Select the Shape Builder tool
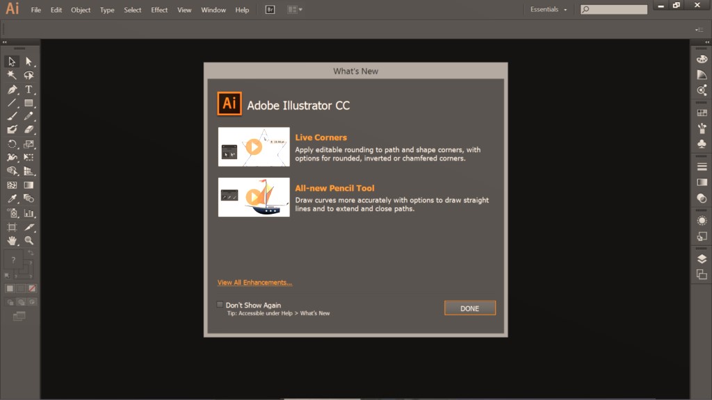The width and height of the screenshot is (712, 400). [x=12, y=171]
